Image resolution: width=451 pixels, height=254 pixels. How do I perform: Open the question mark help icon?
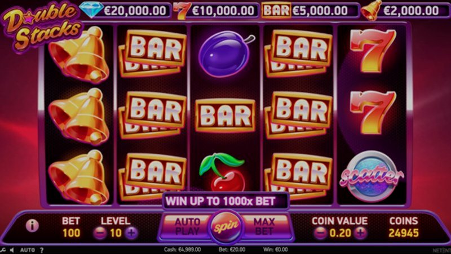(x=41, y=250)
